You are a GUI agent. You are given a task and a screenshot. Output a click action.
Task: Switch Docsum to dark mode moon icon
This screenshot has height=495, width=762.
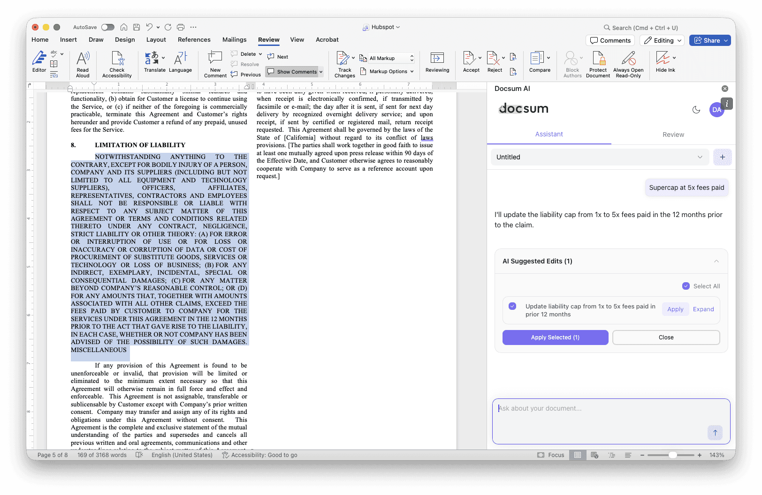(696, 110)
